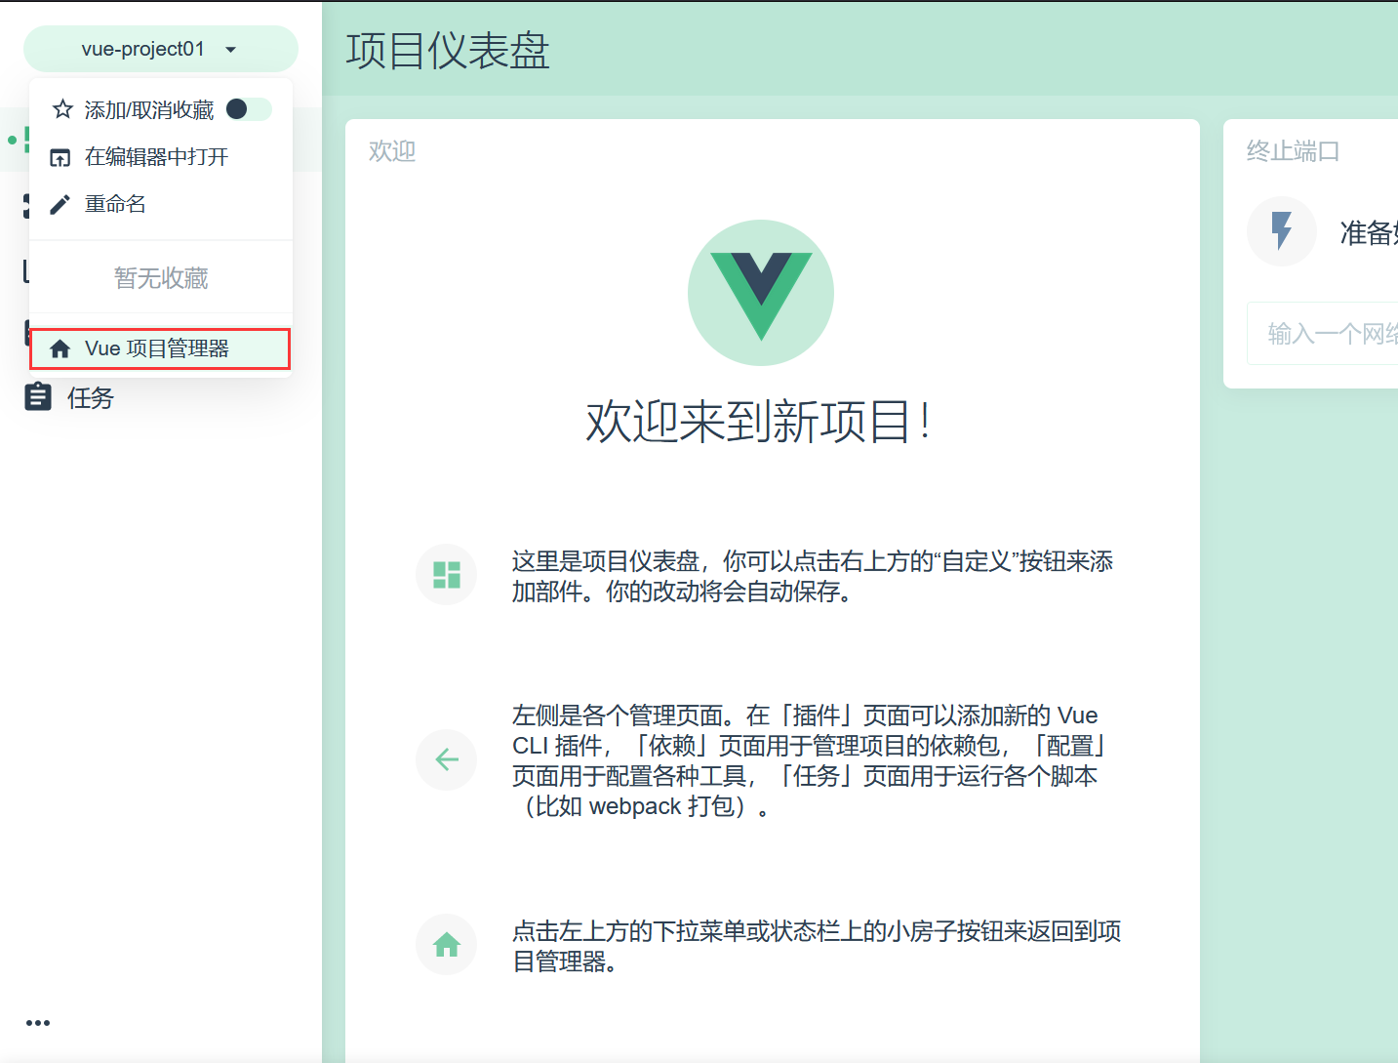Image resolution: width=1398 pixels, height=1063 pixels.
Task: Open the vue-project01 project dropdown
Action: [160, 49]
